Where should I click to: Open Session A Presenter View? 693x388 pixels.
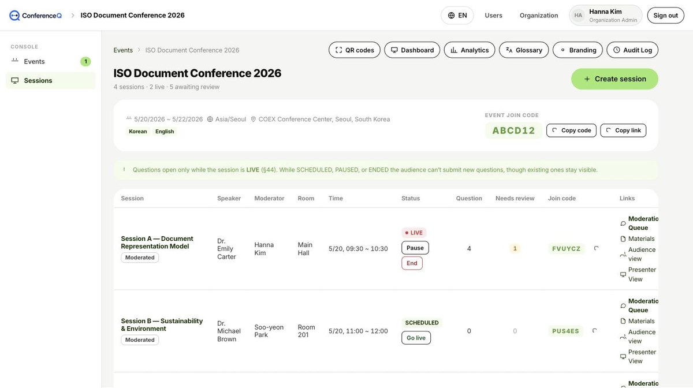point(638,274)
